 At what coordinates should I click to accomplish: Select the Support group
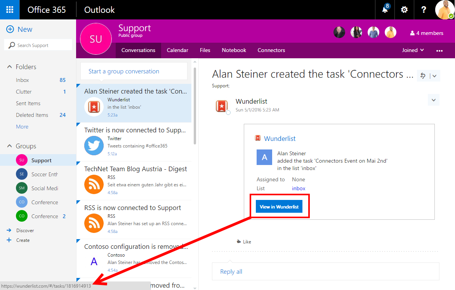[x=38, y=160]
